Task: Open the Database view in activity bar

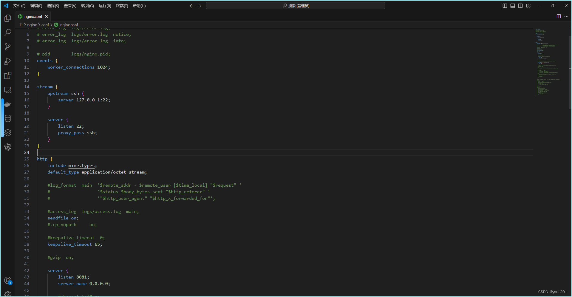Action: click(8, 118)
